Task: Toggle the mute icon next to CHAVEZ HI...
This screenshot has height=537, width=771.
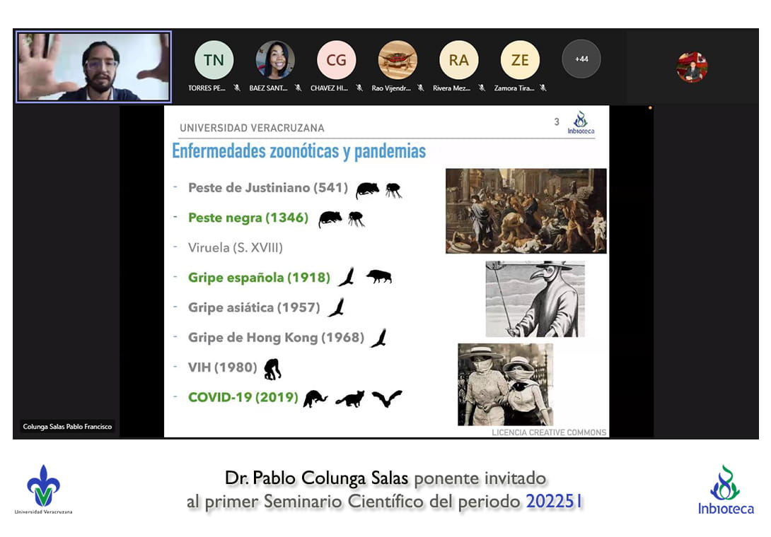Action: click(x=359, y=88)
